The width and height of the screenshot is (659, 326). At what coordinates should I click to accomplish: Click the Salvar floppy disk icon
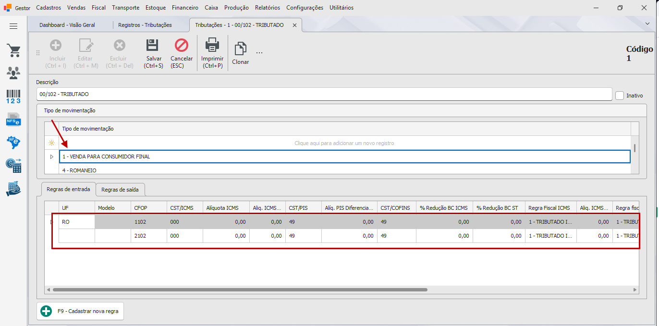click(x=152, y=46)
